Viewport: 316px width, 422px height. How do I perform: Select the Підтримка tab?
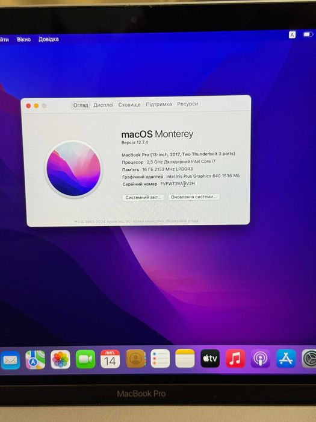(159, 104)
